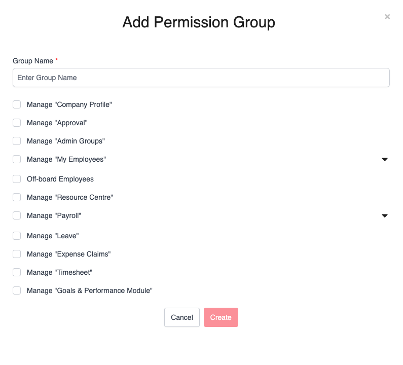
Task: Check Manage "Leave" checkbox
Action: point(17,236)
